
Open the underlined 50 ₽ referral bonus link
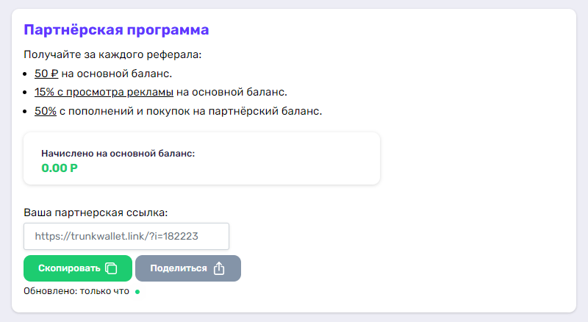coord(47,74)
